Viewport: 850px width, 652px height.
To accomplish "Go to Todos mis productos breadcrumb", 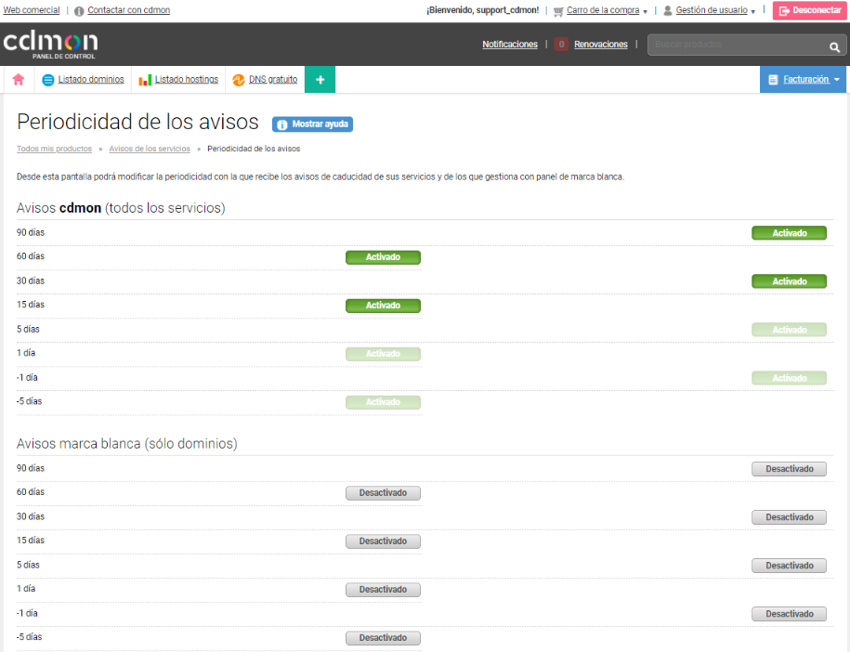I will pos(54,149).
